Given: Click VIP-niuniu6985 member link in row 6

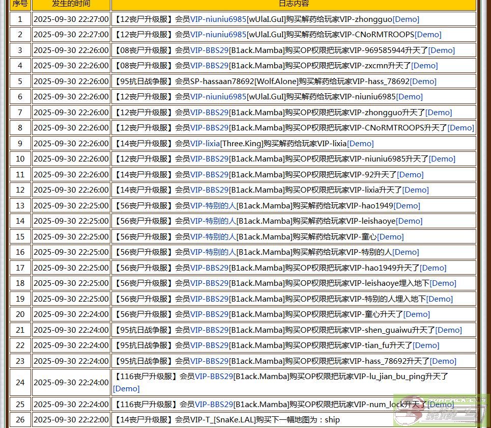Looking at the screenshot, I should tap(218, 97).
